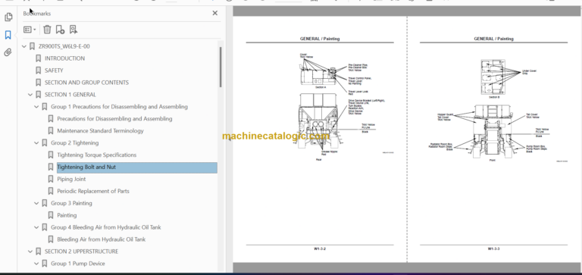This screenshot has width=582, height=275.
Task: Click bookmark icon beside SAFETY
Action: [38, 70]
